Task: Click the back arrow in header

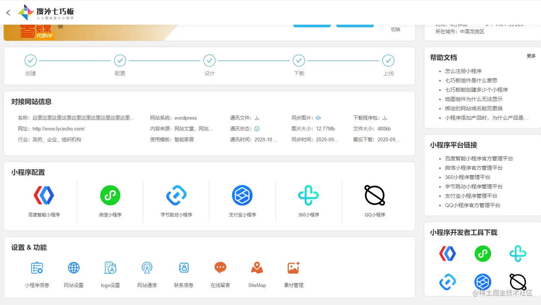Action: coord(8,13)
